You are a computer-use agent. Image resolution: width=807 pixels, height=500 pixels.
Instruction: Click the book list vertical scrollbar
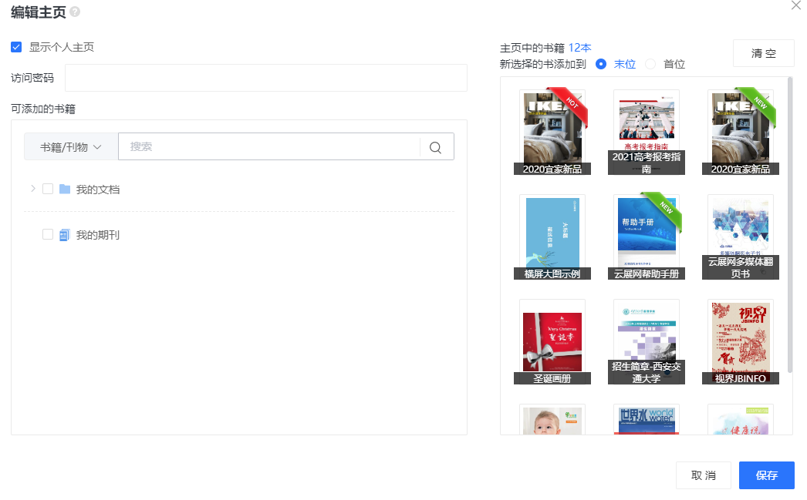click(x=789, y=223)
